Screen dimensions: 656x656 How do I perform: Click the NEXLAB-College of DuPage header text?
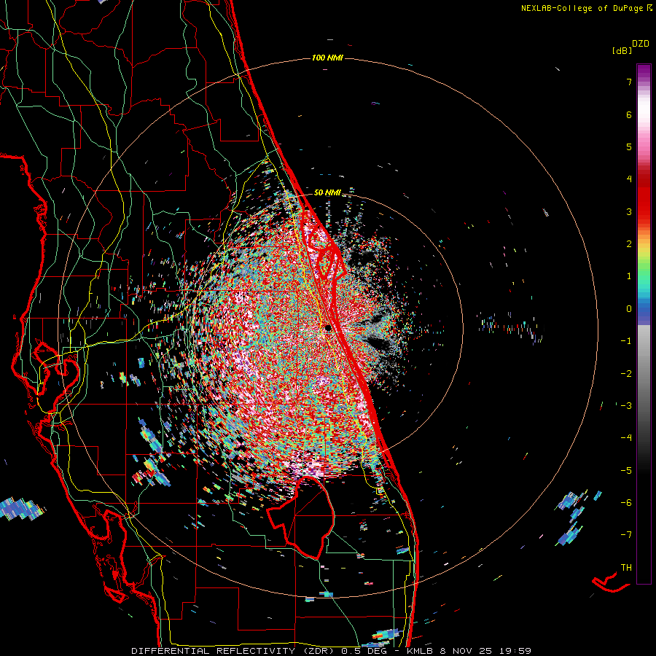pos(586,8)
